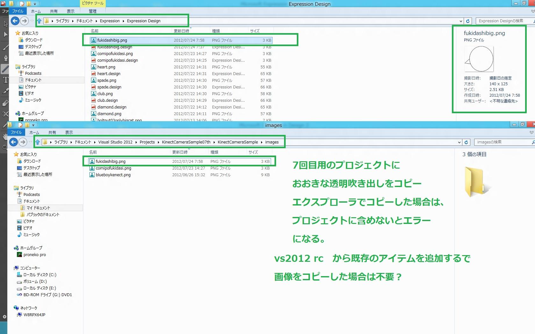Image resolution: width=535 pixels, height=334 pixels.
Task: Select マイ ドキュメント in the images navigation pane
Action: coord(39,208)
